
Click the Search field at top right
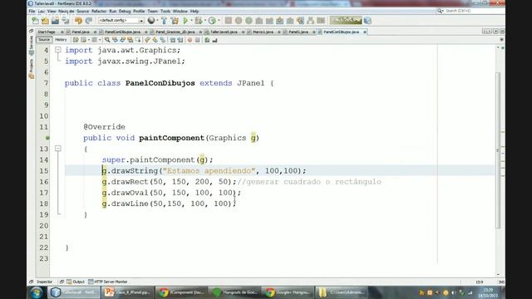pos(470,11)
